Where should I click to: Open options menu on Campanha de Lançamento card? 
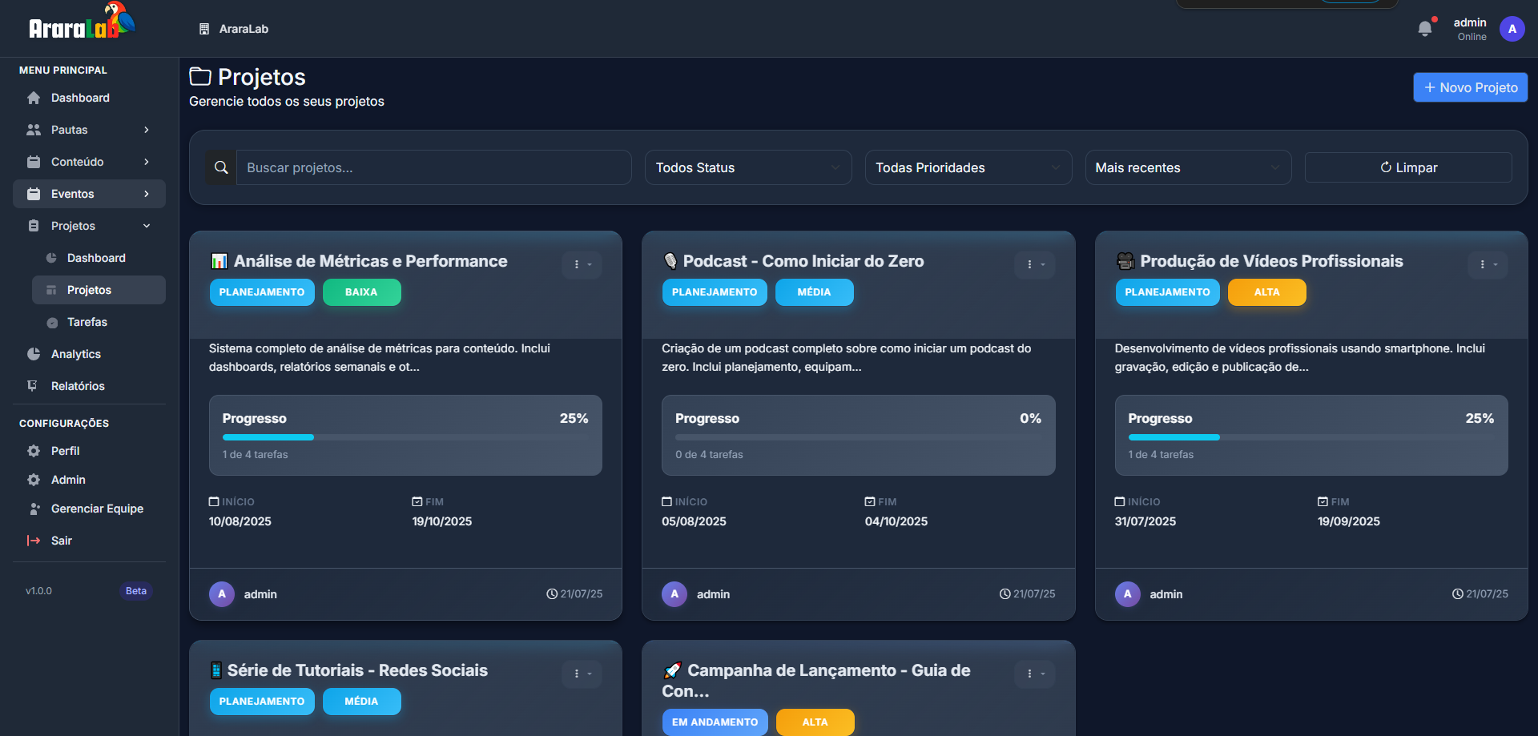click(1035, 674)
